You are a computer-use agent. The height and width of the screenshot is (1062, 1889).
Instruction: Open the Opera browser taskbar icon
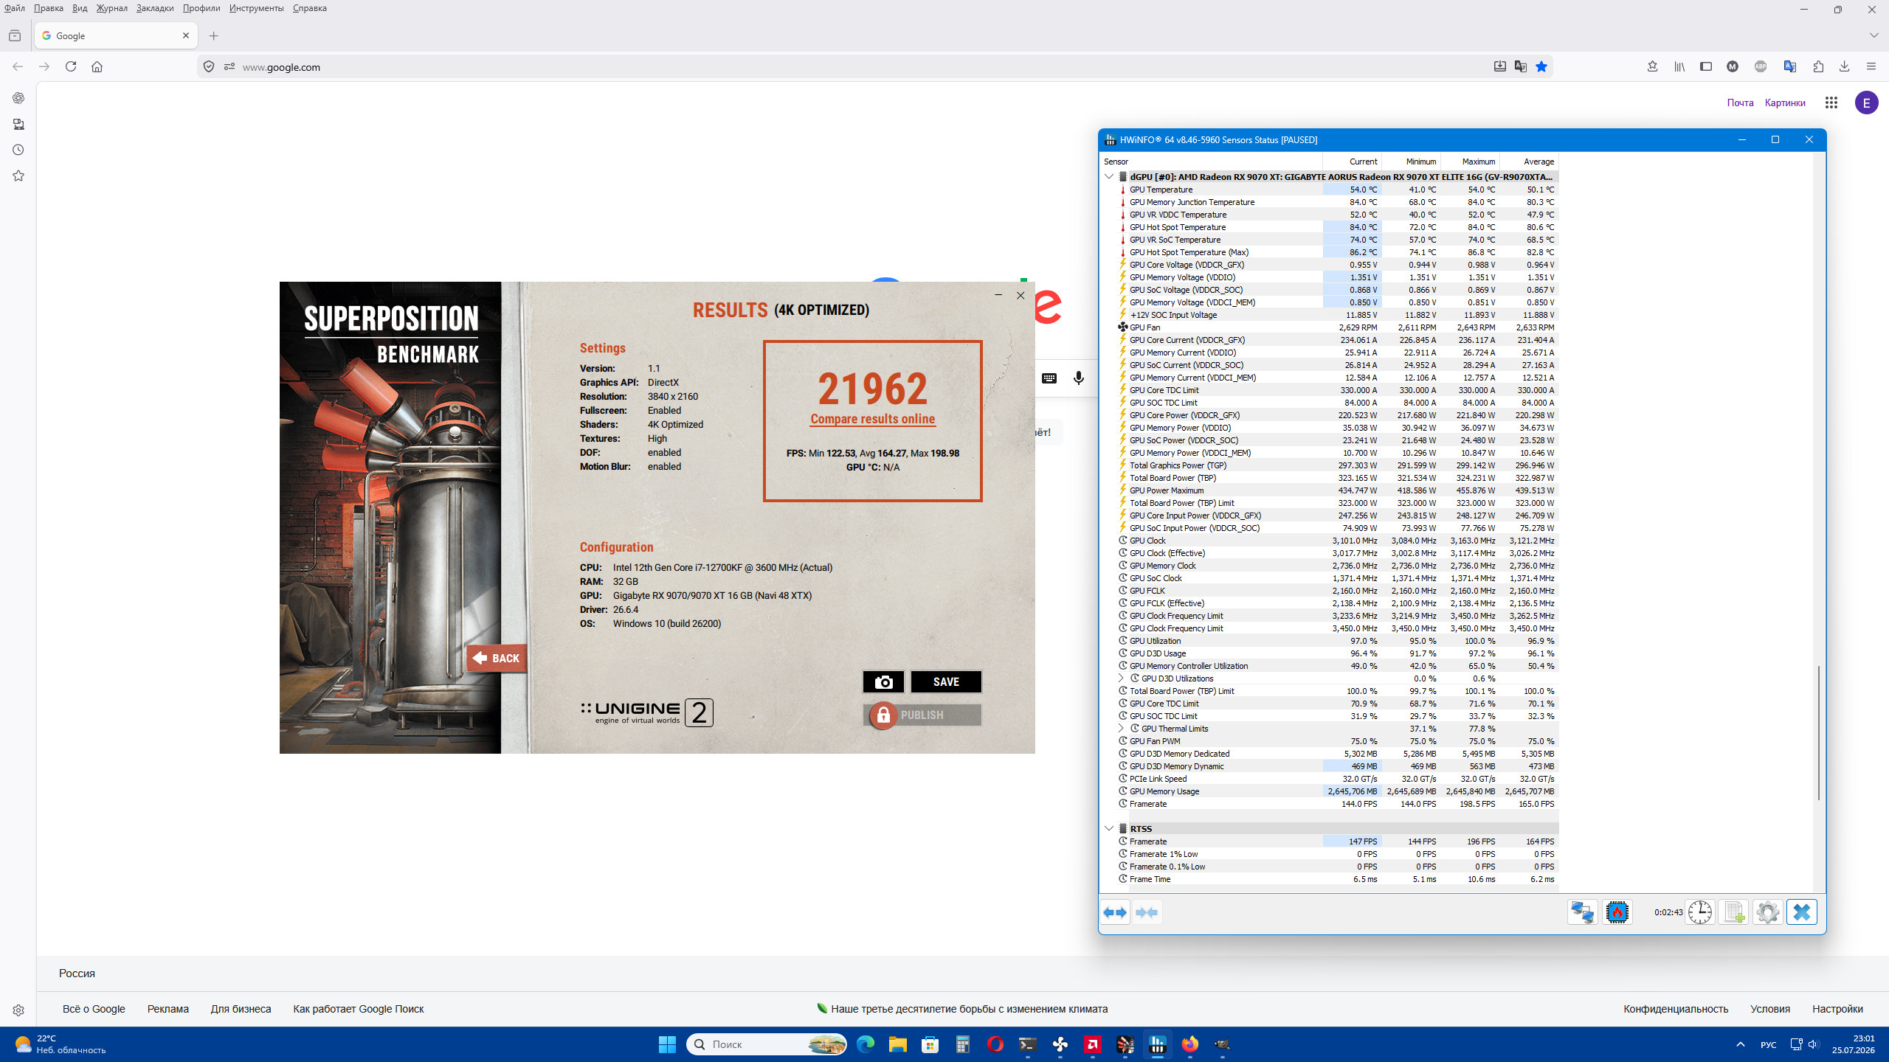tap(995, 1044)
